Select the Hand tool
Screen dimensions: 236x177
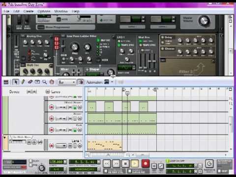pos(52,82)
